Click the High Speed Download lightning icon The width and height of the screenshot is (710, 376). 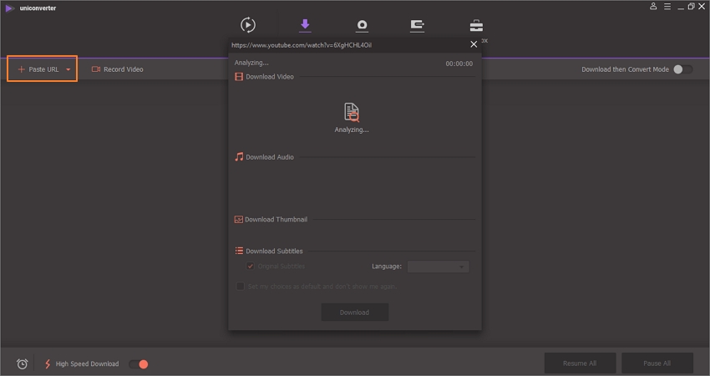coord(48,363)
